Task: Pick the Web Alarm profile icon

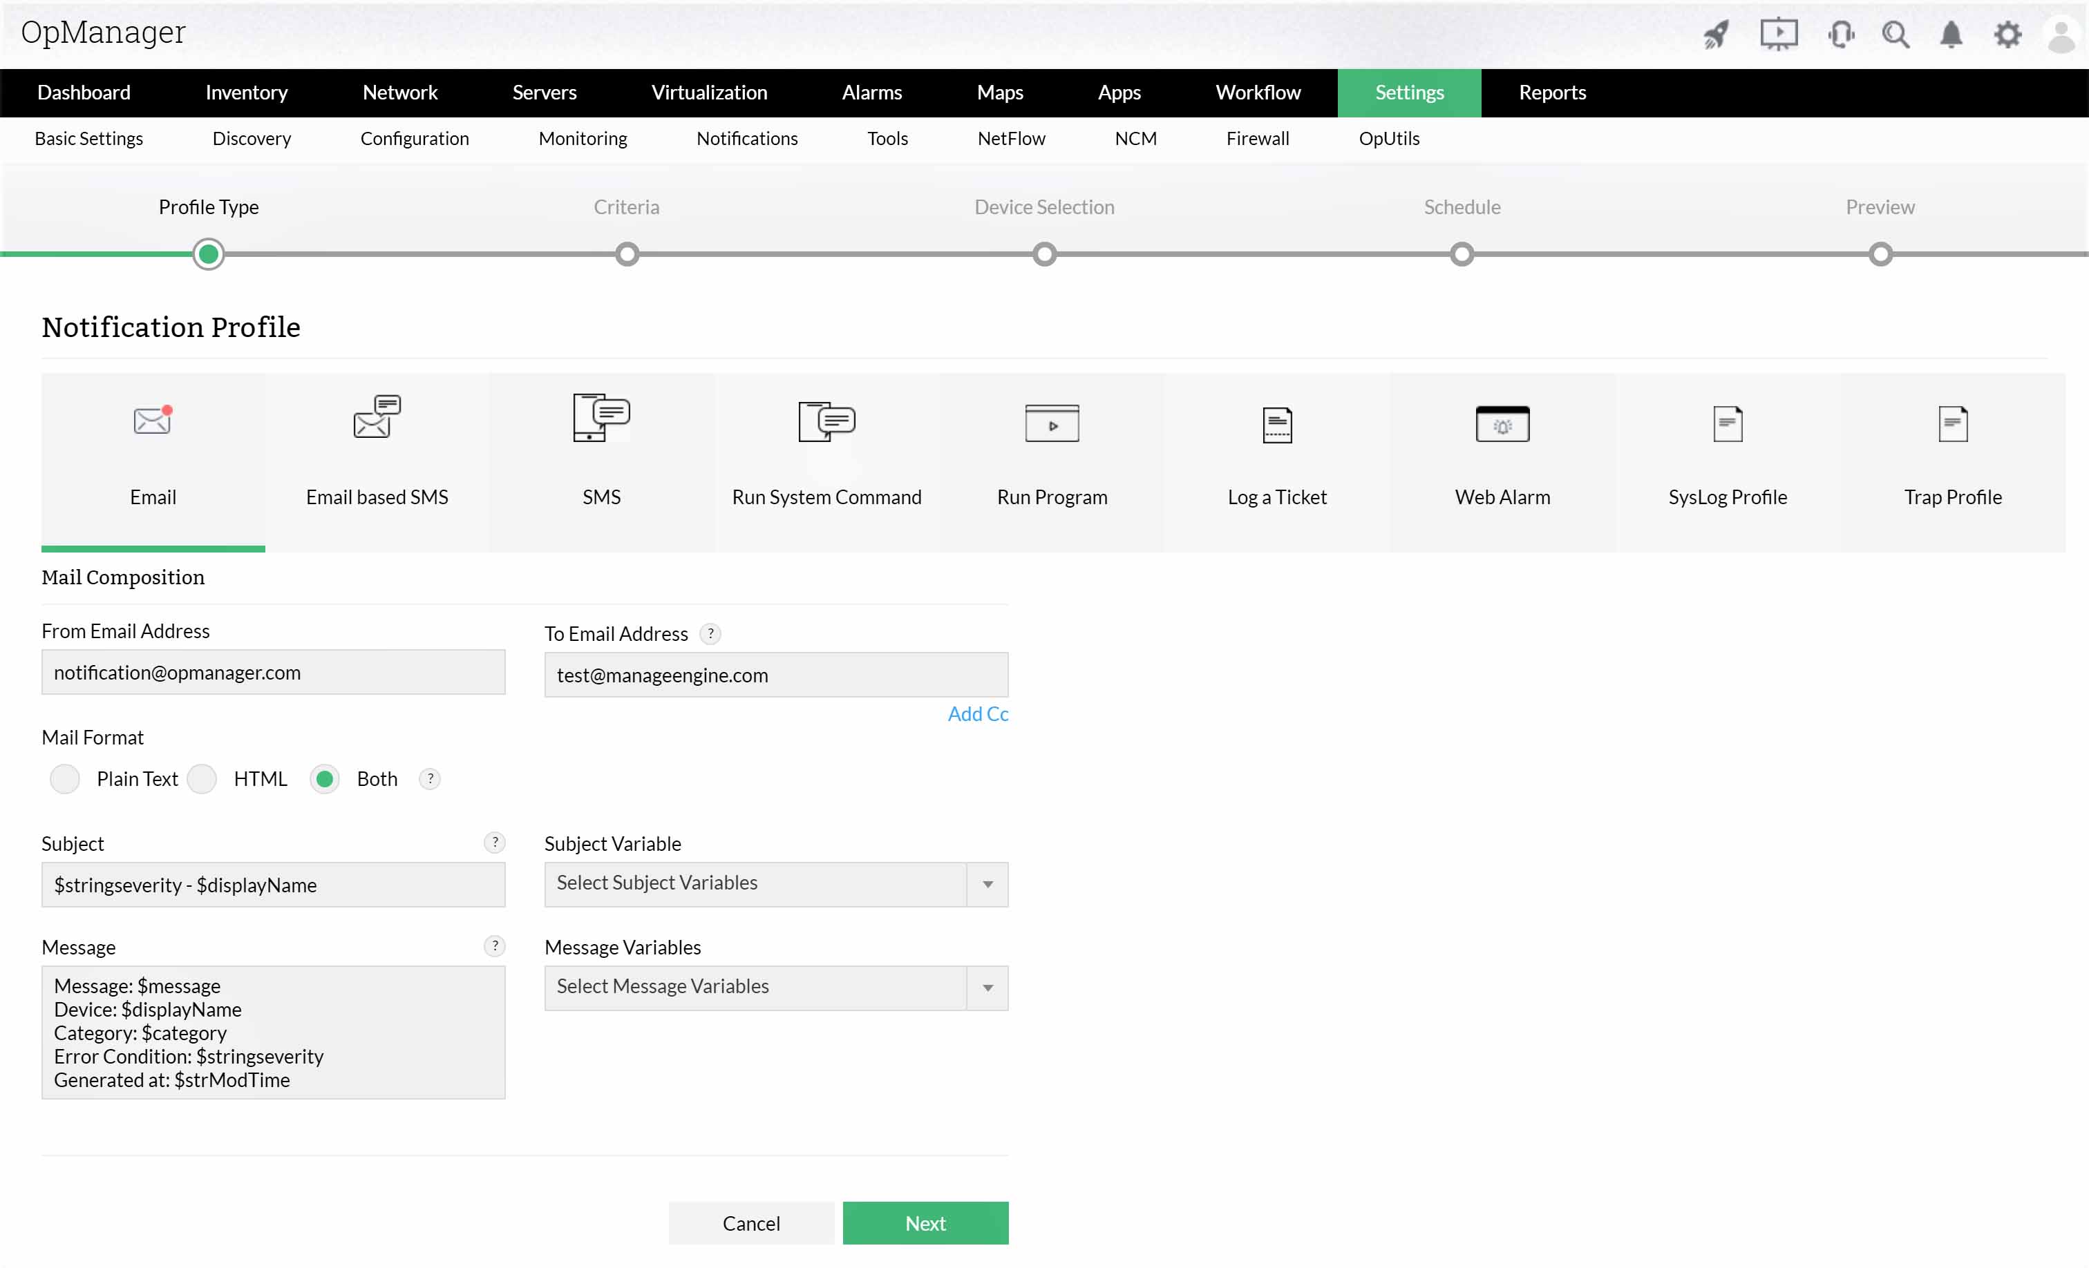Action: [x=1502, y=424]
